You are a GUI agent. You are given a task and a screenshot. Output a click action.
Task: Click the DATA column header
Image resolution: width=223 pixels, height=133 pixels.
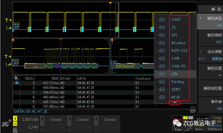82,78
